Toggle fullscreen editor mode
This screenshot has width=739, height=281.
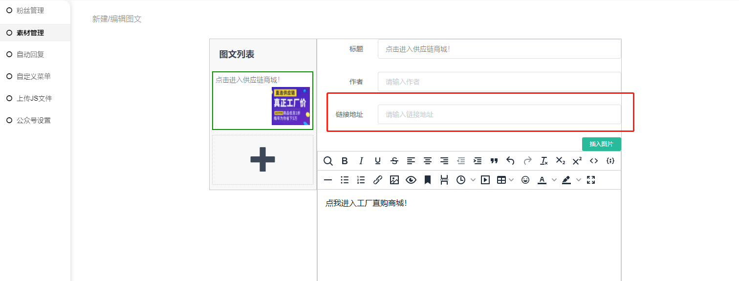click(591, 180)
